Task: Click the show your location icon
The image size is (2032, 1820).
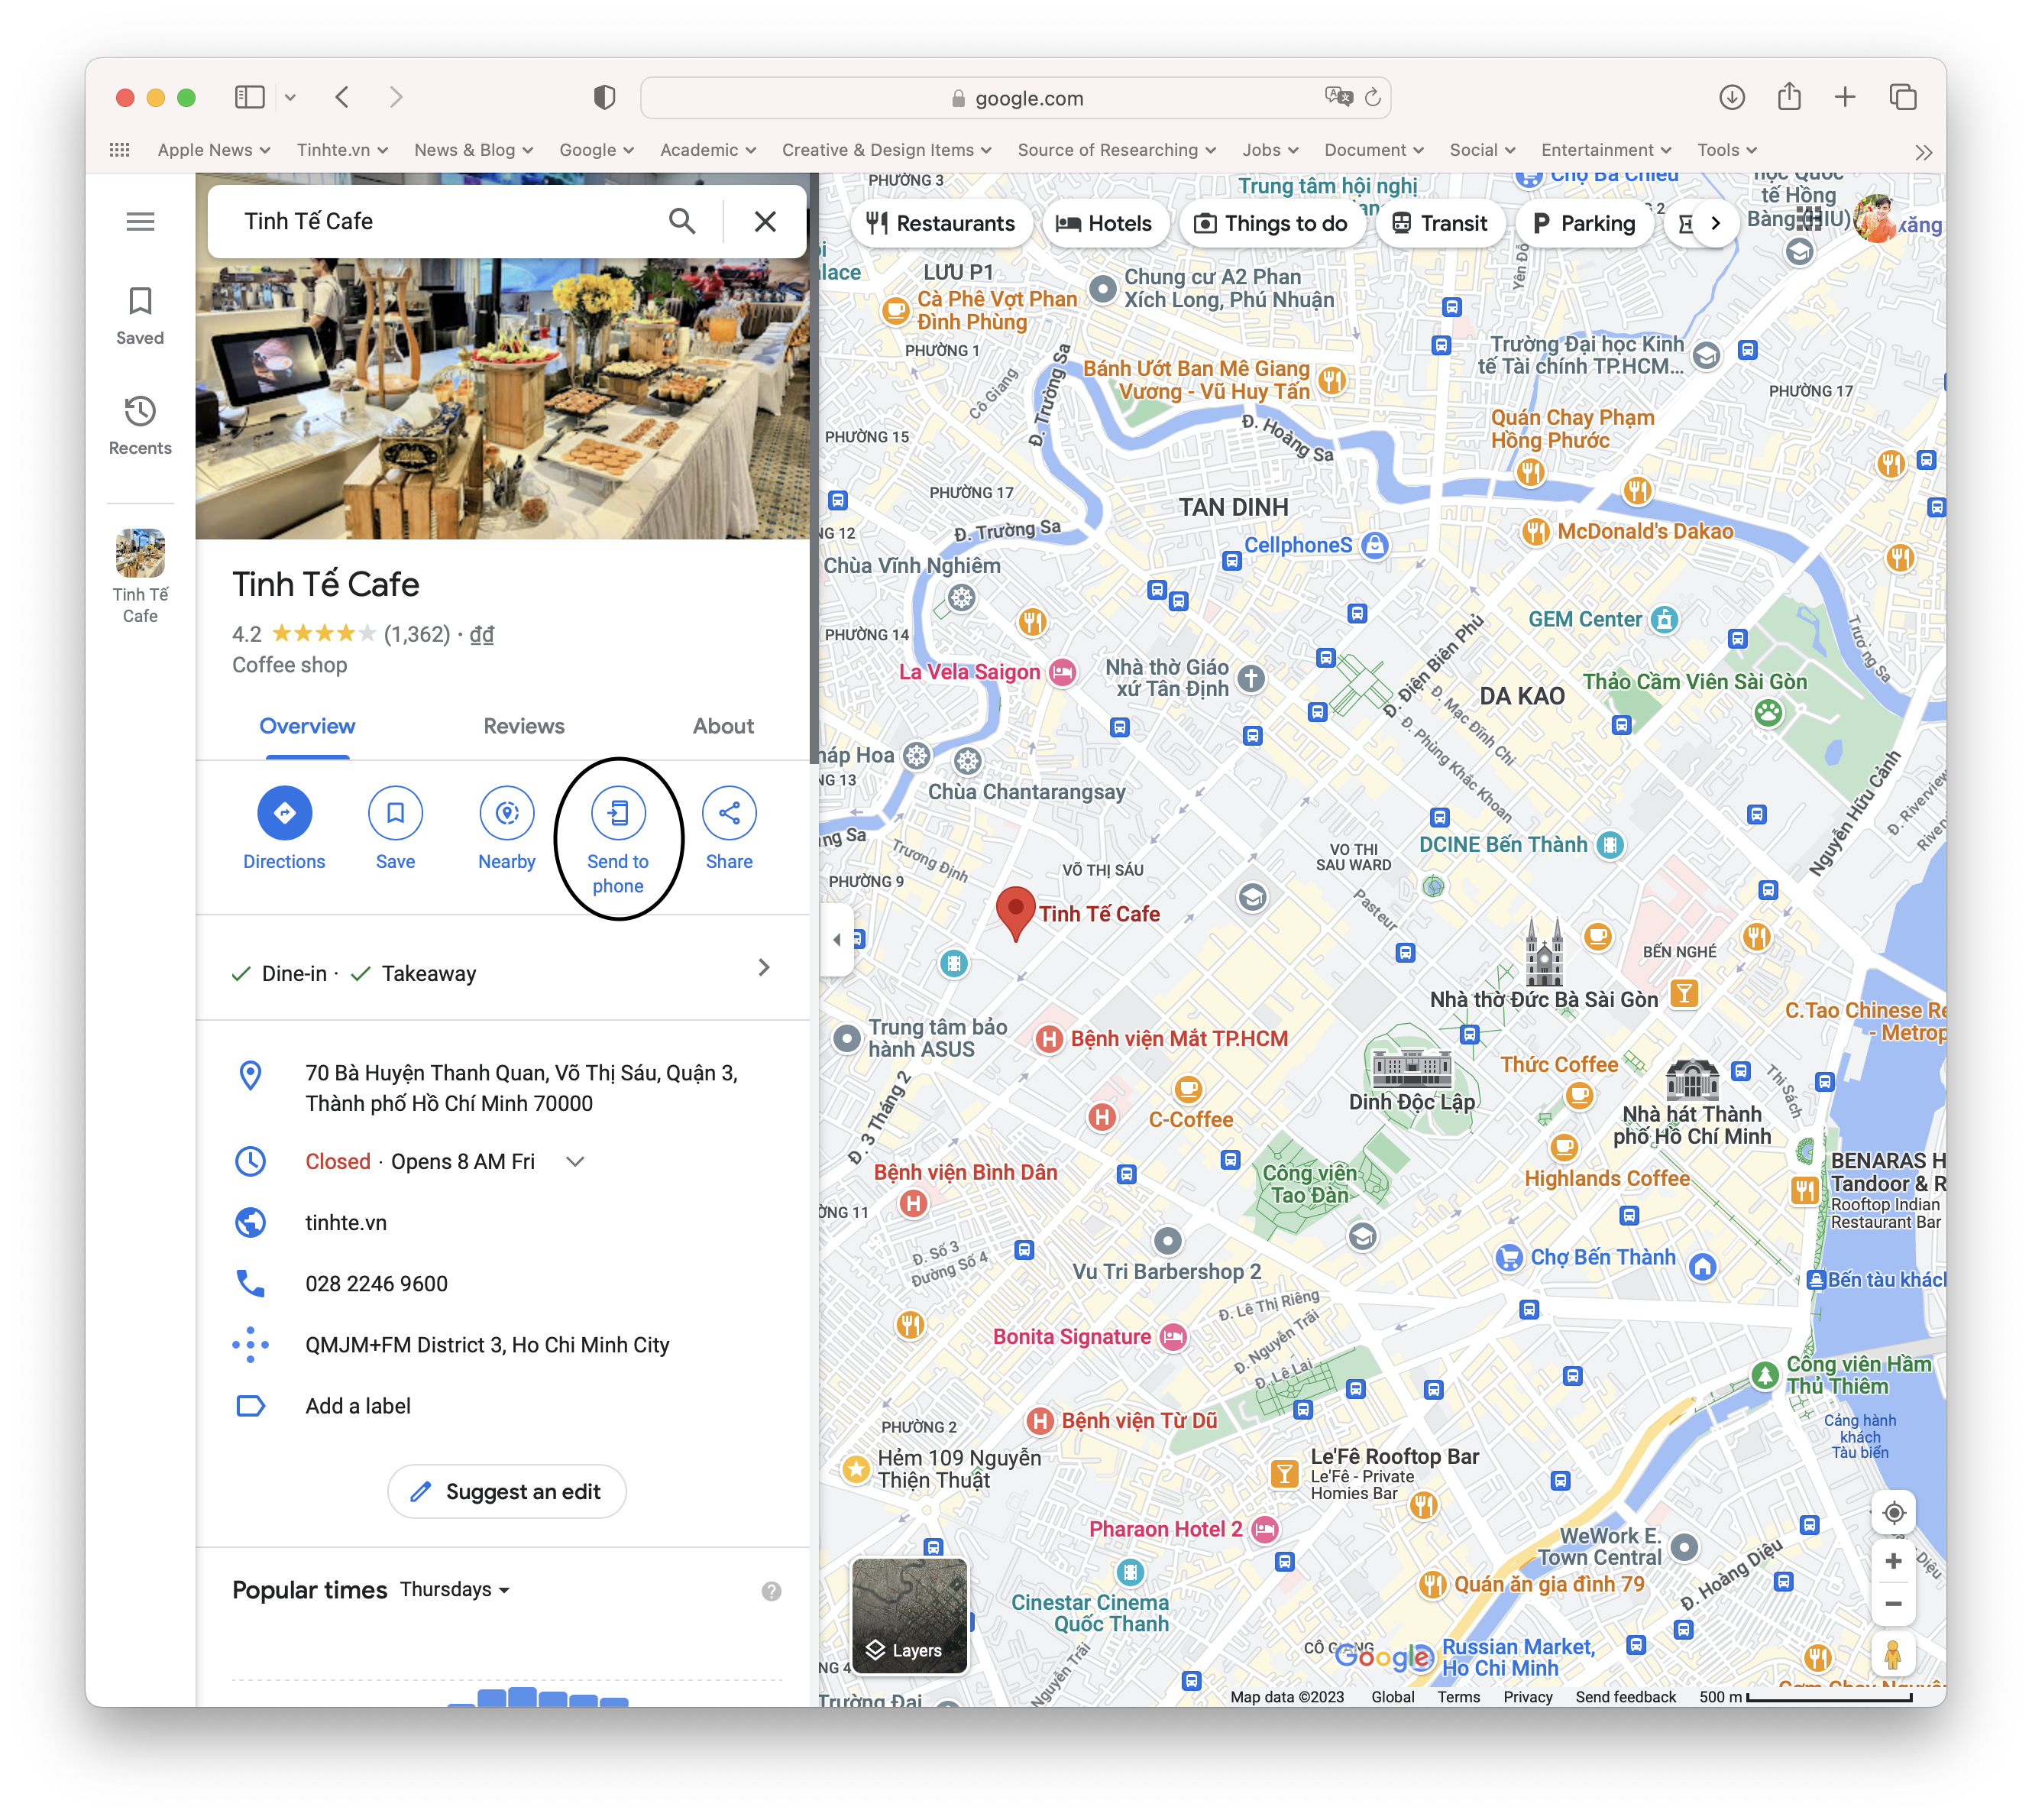Action: (1893, 1513)
